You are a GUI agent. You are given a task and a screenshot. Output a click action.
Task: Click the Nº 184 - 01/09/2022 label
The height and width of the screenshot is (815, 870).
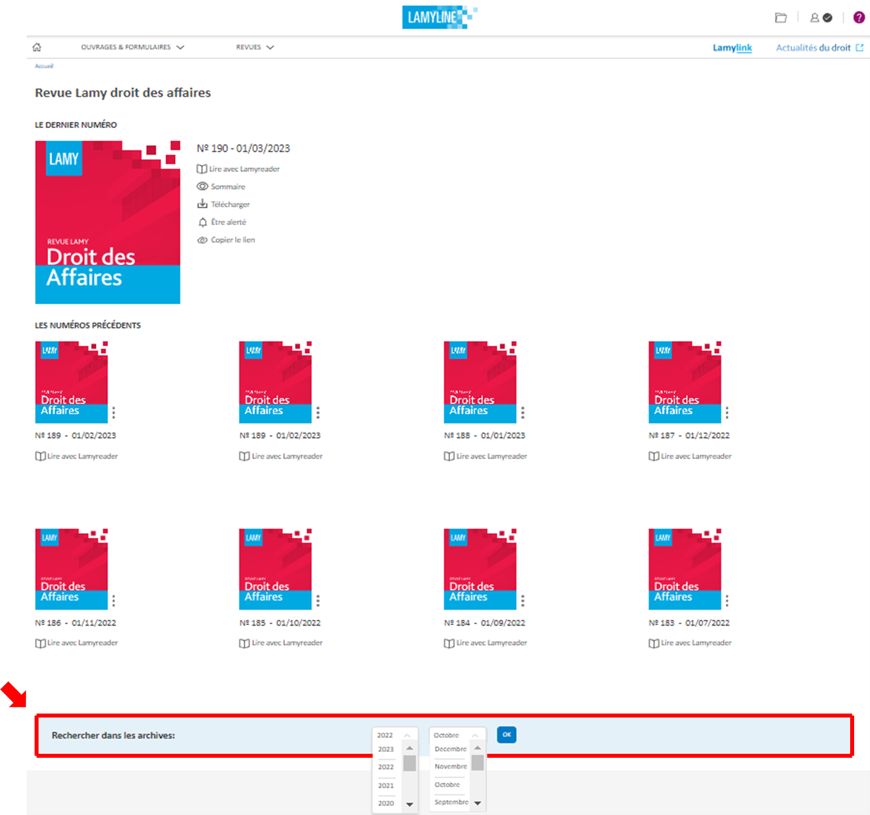pos(485,623)
